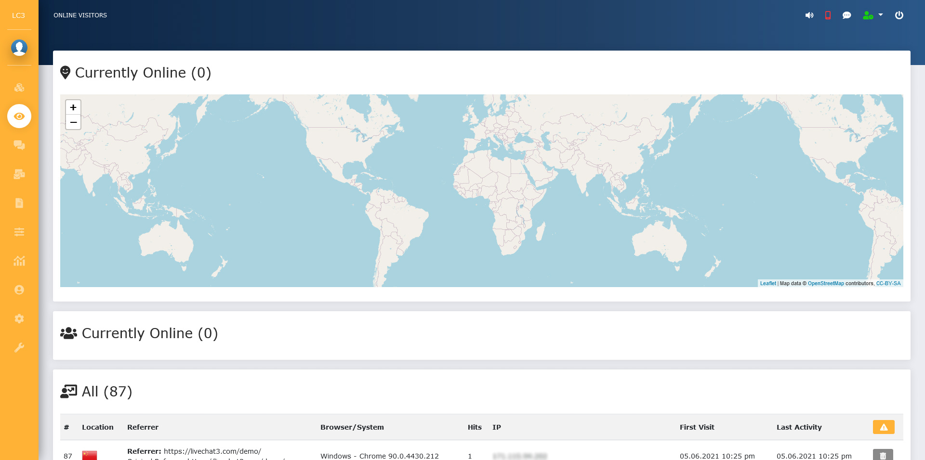Click the orange warning triangle button
This screenshot has width=925, height=460.
[883, 427]
